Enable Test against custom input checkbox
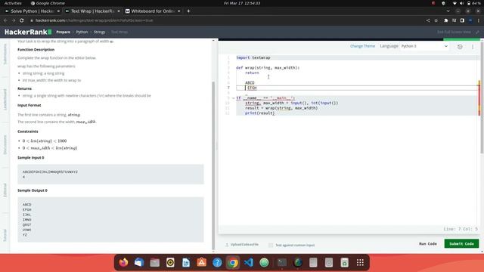This screenshot has height=272, width=484. coord(271,245)
